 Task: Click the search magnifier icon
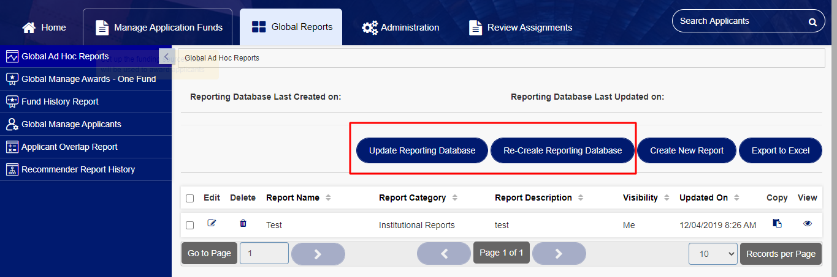tap(812, 22)
